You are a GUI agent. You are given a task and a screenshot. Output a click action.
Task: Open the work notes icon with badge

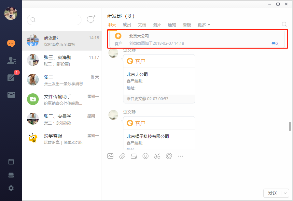point(11,77)
